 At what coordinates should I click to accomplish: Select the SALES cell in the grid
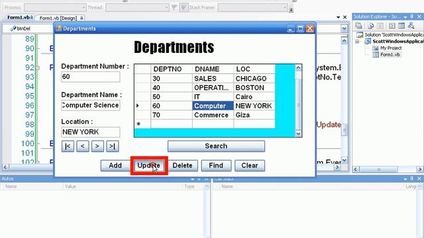[x=213, y=79]
